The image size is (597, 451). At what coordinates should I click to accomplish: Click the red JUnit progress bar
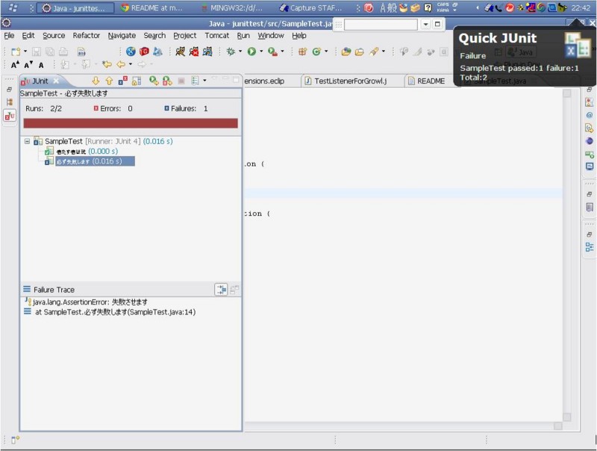pyautogui.click(x=131, y=123)
